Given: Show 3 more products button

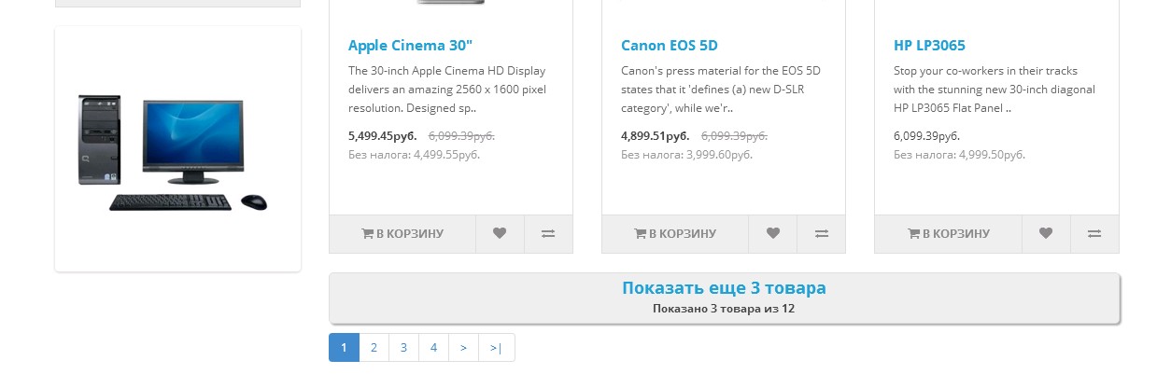Looking at the screenshot, I should (x=724, y=298).
